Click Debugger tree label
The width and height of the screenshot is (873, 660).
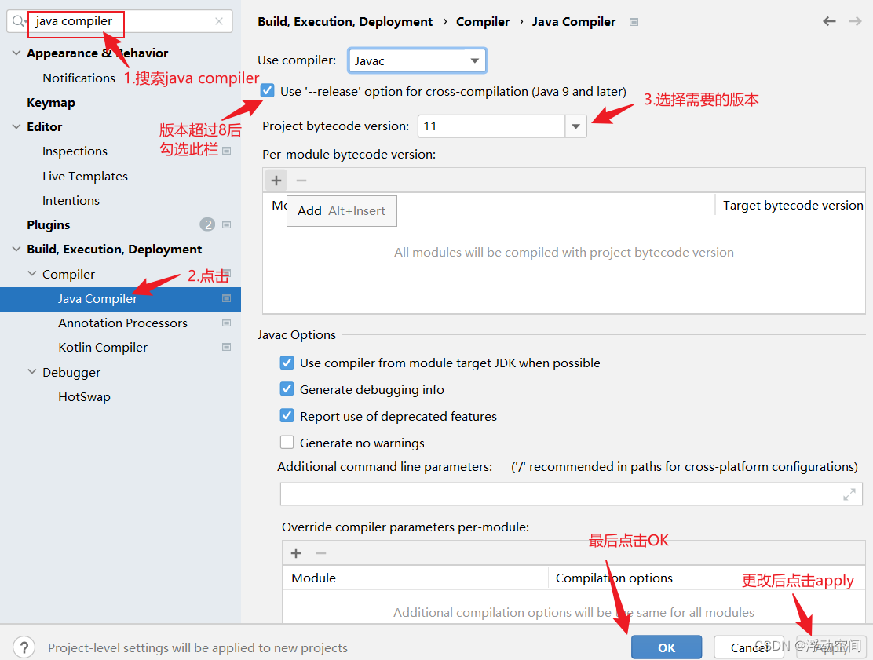(71, 372)
